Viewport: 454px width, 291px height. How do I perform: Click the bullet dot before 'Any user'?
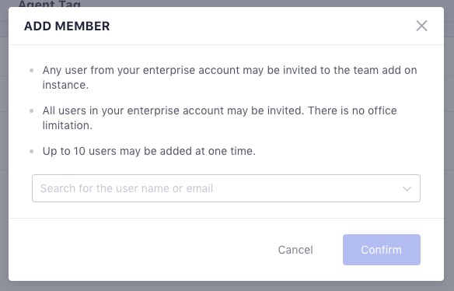point(32,70)
